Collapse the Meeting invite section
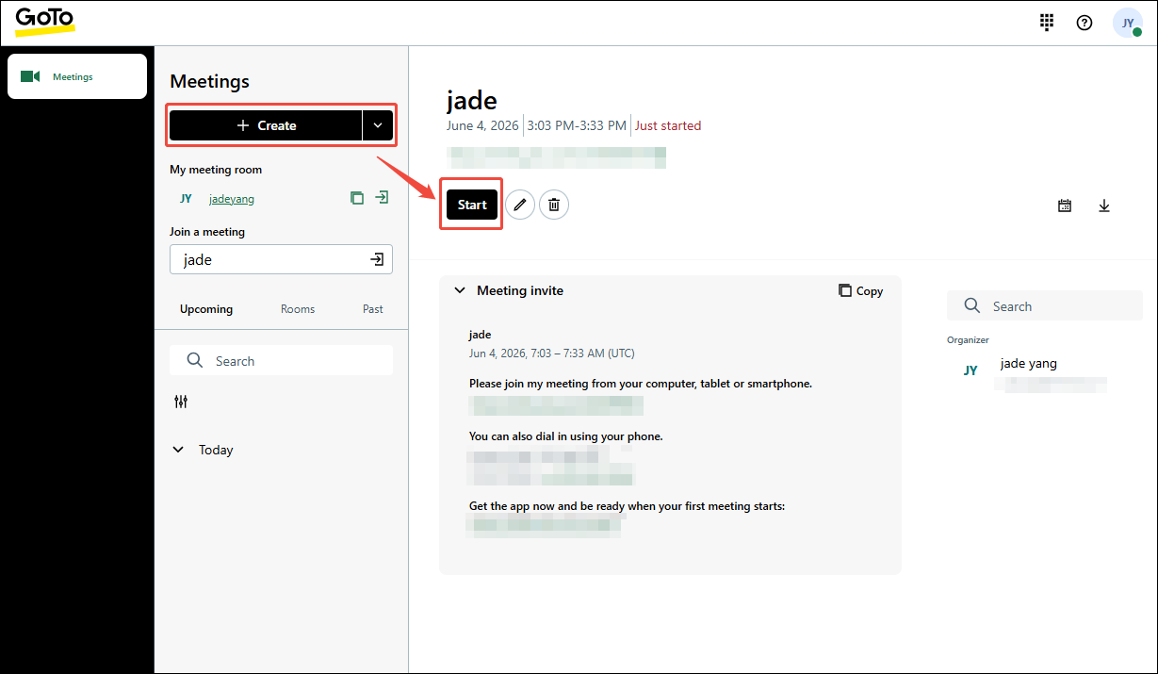The height and width of the screenshot is (674, 1158). click(460, 290)
